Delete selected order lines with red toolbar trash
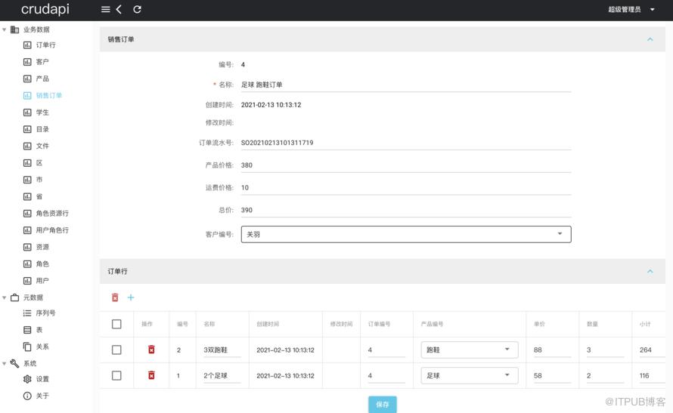The image size is (673, 413). pos(115,297)
